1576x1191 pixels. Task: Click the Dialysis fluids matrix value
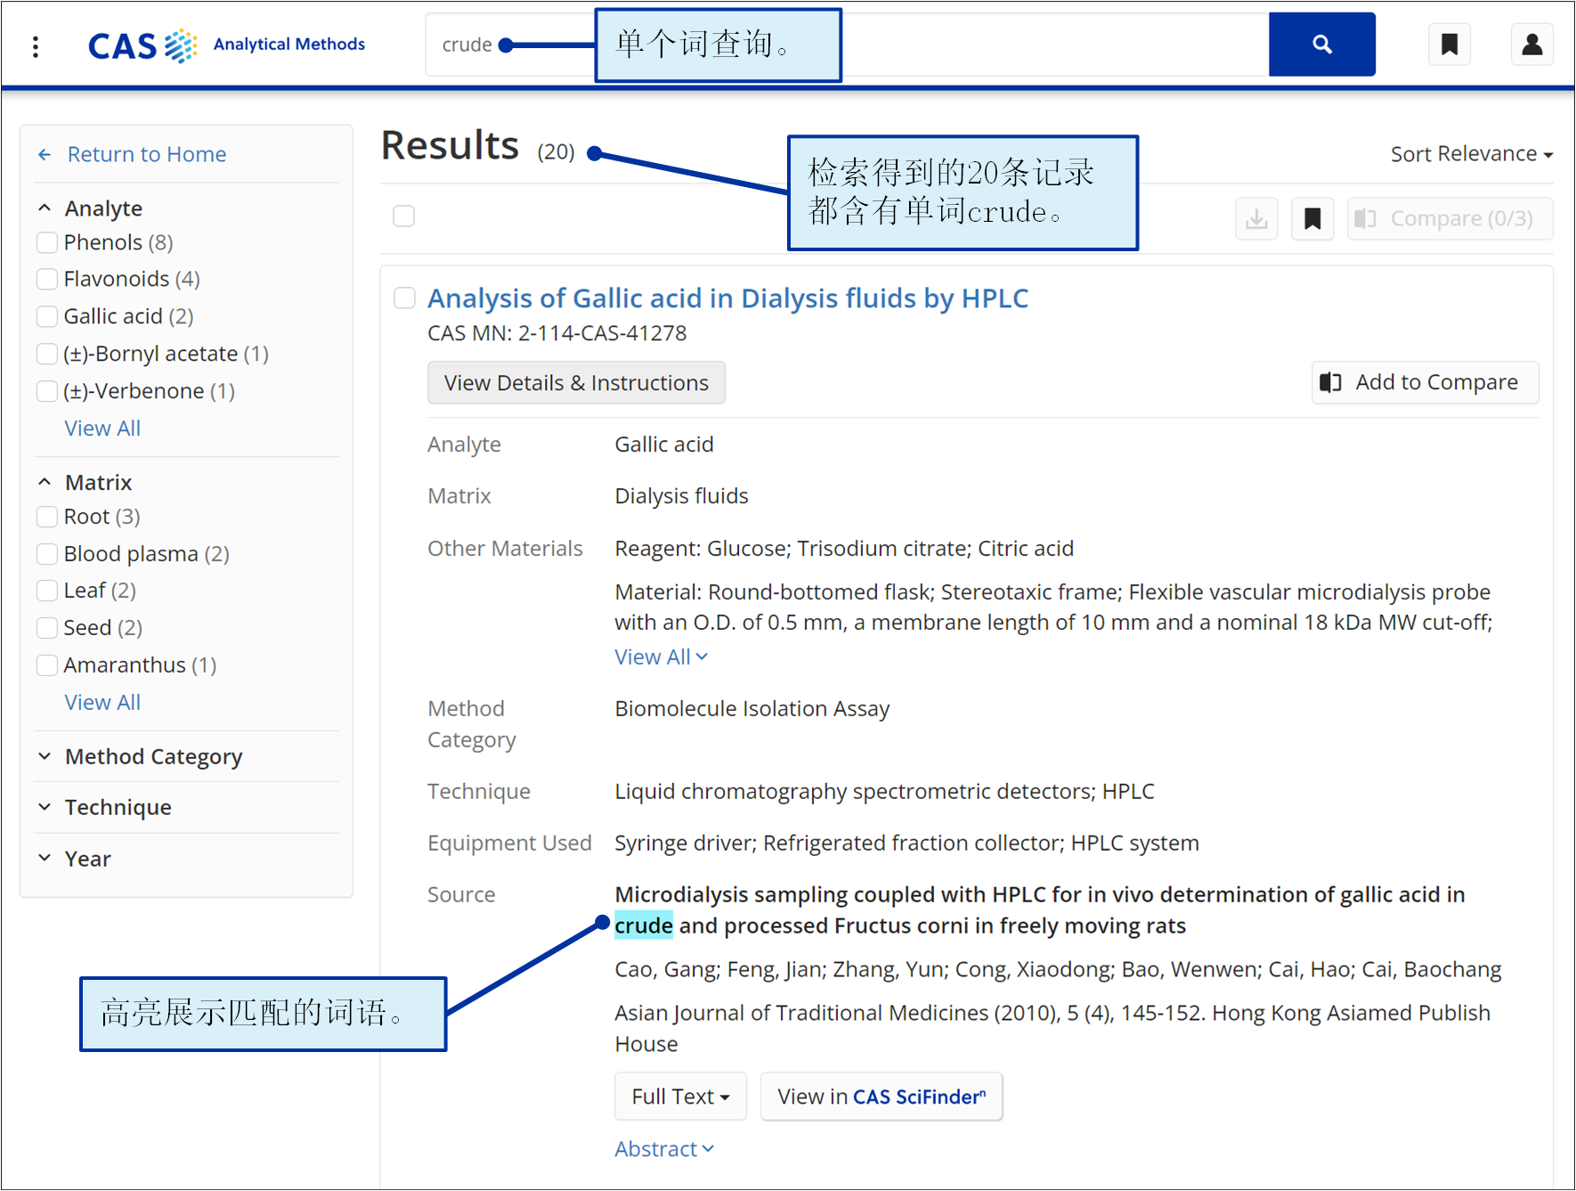pos(681,496)
